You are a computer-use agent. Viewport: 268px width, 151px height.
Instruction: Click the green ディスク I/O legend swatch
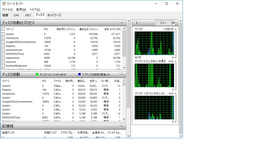(x=37, y=74)
